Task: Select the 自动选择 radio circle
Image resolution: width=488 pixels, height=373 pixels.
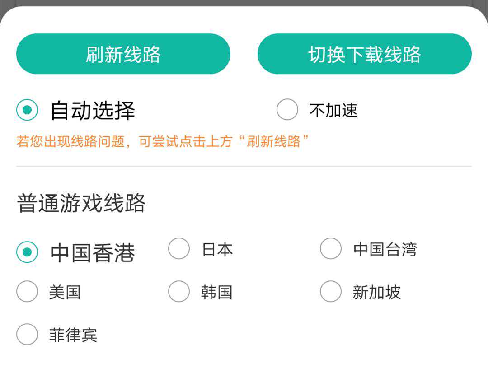Action: [x=27, y=110]
